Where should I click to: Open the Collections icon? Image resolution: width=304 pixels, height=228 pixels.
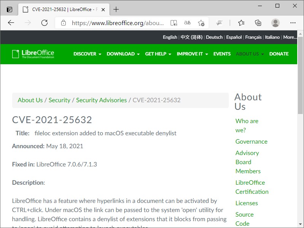(x=258, y=23)
